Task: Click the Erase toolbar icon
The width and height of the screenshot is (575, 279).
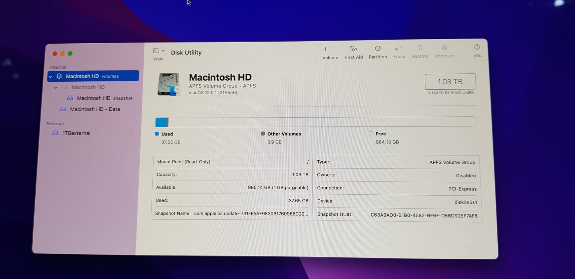Action: click(399, 48)
